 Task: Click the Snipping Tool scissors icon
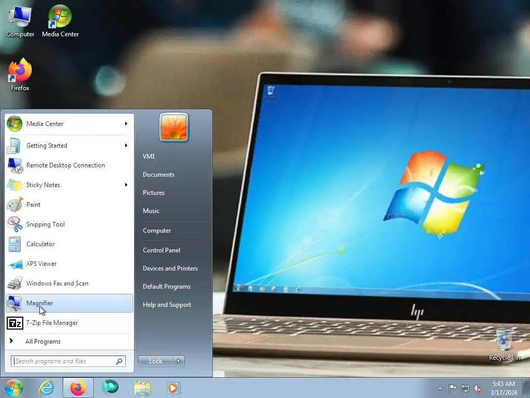tap(14, 224)
